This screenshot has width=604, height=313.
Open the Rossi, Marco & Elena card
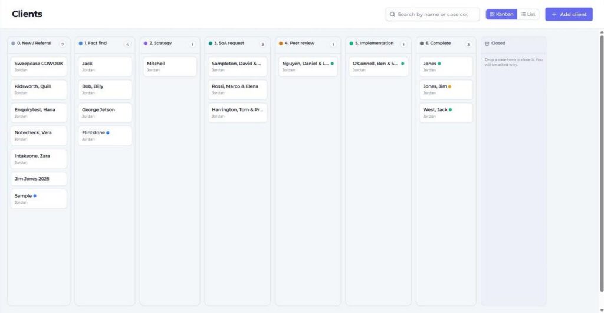point(237,89)
